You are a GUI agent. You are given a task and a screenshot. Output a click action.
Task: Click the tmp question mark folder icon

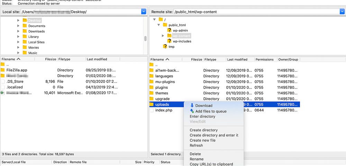point(165,46)
